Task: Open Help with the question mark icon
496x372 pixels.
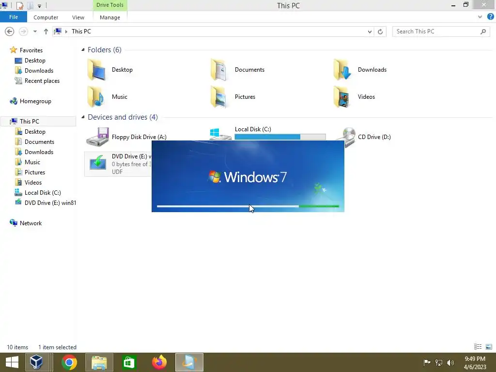Action: pyautogui.click(x=490, y=17)
